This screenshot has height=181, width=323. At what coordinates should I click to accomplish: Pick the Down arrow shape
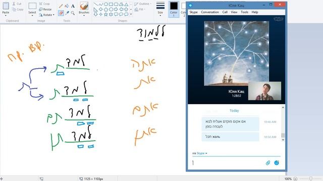tap(95, 14)
